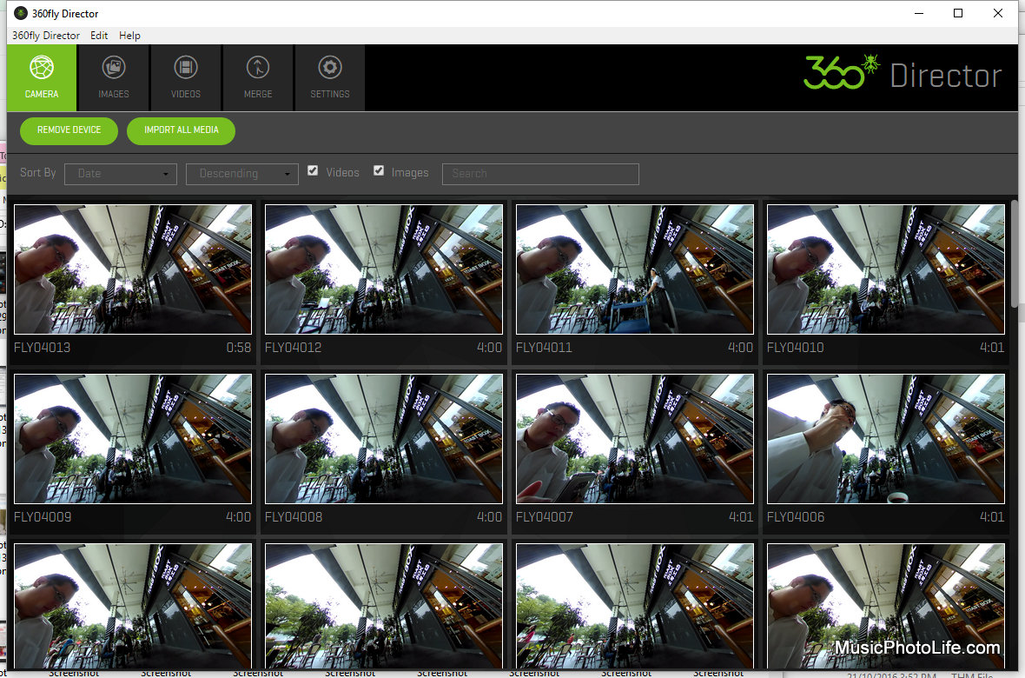This screenshot has height=678, width=1025.
Task: Open the Descending order dropdown
Action: (241, 174)
